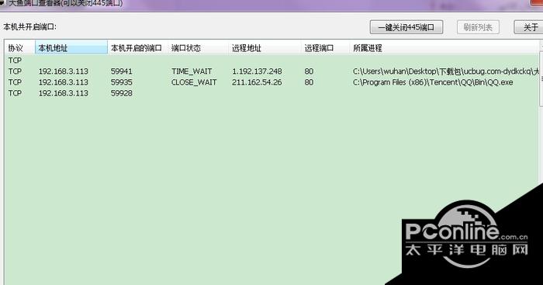The image size is (543, 285).
Task: Click the CLOSE_WAIT status cell
Action: pyautogui.click(x=194, y=82)
